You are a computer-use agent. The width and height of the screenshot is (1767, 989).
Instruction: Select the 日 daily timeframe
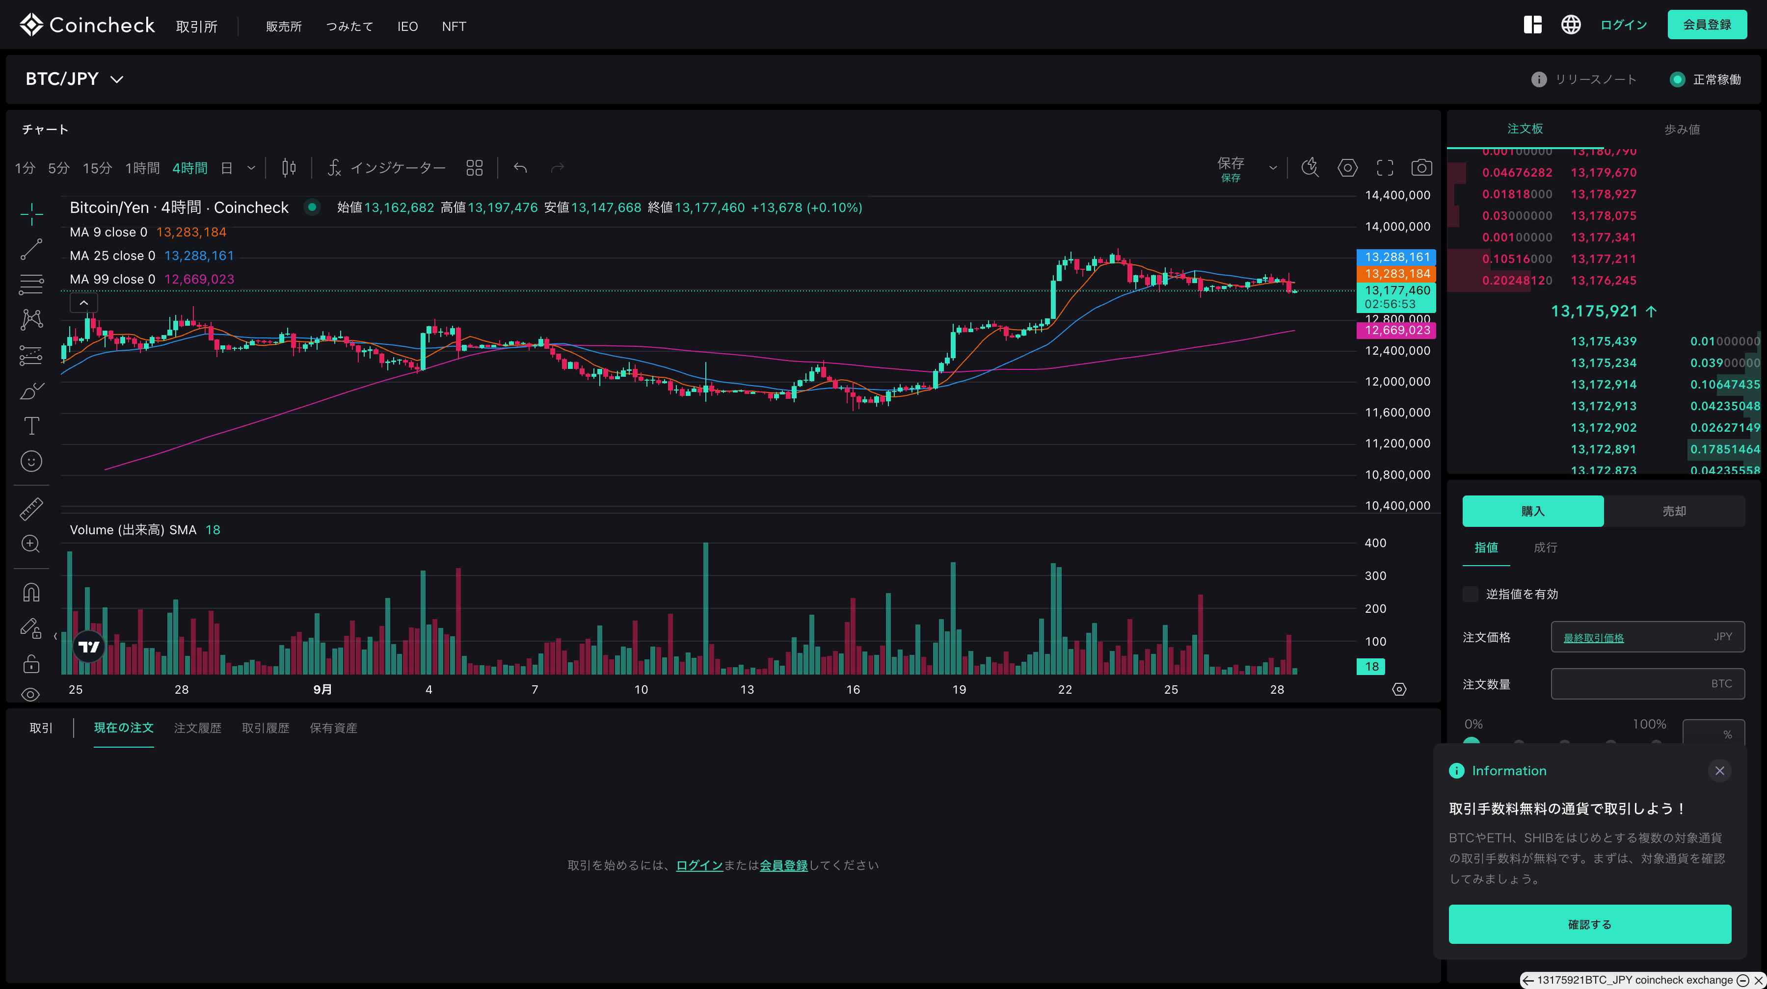(x=226, y=168)
